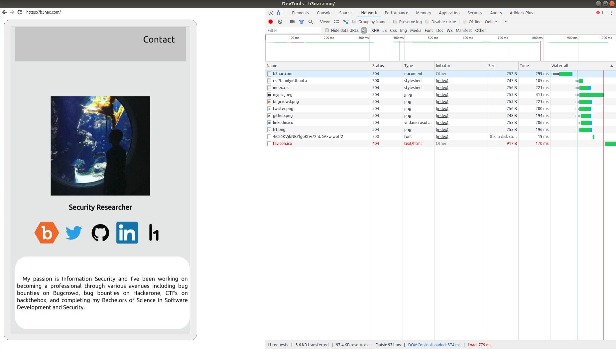616x349 pixels.
Task: Open the Performance tab
Action: tap(396, 13)
